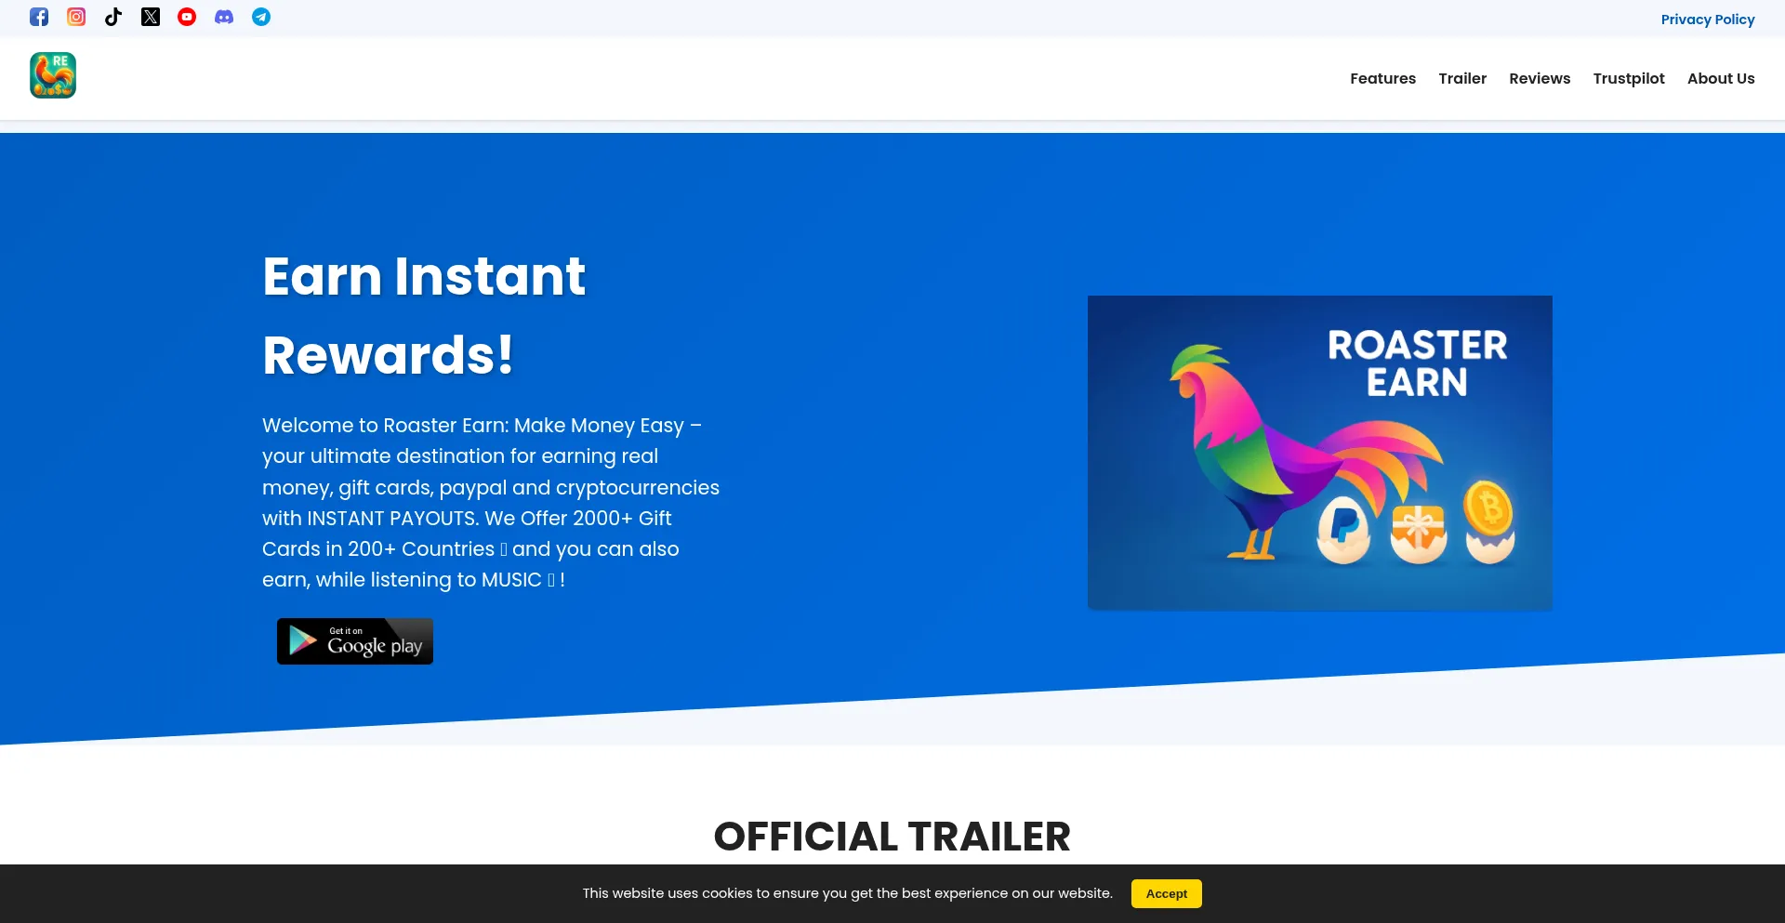Navigate to About Us
Image resolution: width=1785 pixels, height=923 pixels.
(x=1721, y=78)
